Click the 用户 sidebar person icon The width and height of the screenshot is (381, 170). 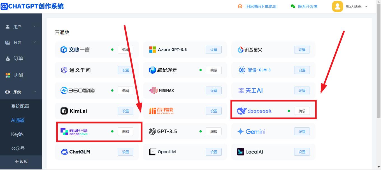8,27
